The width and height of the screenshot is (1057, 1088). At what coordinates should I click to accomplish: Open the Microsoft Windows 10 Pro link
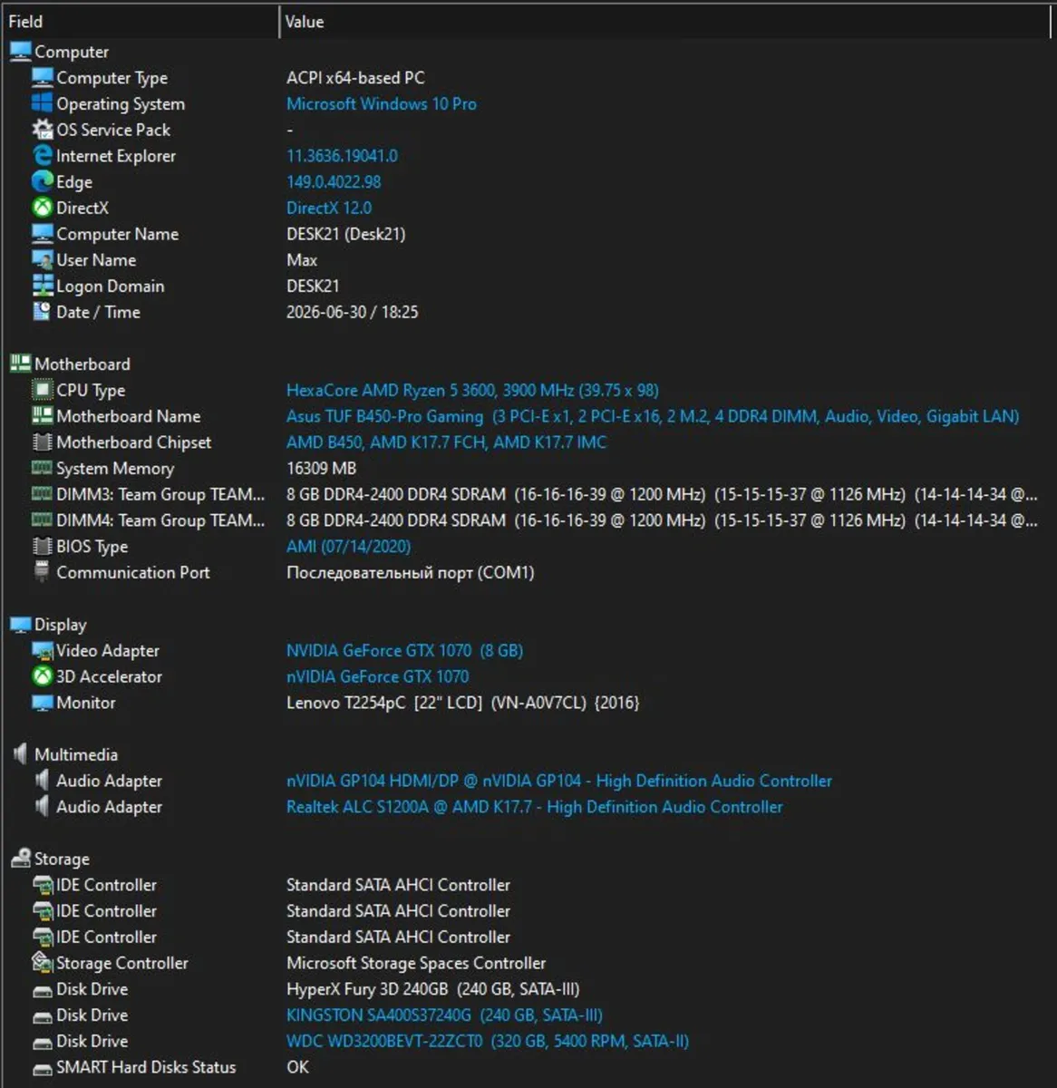(382, 104)
